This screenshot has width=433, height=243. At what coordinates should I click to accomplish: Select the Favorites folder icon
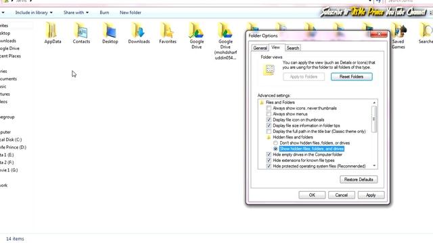(167, 30)
